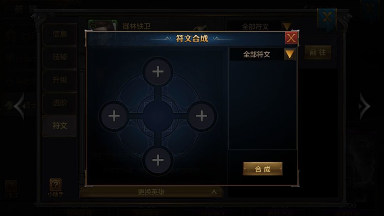Click the center circle of rune diagram

click(158, 116)
